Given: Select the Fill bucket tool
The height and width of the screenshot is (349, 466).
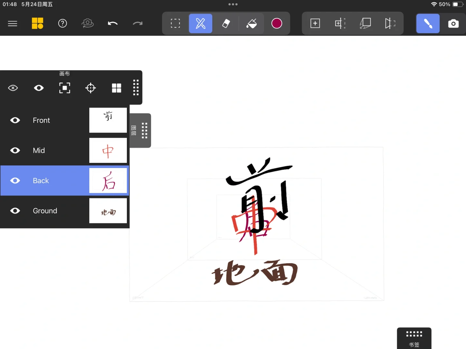Looking at the screenshot, I should pos(251,23).
